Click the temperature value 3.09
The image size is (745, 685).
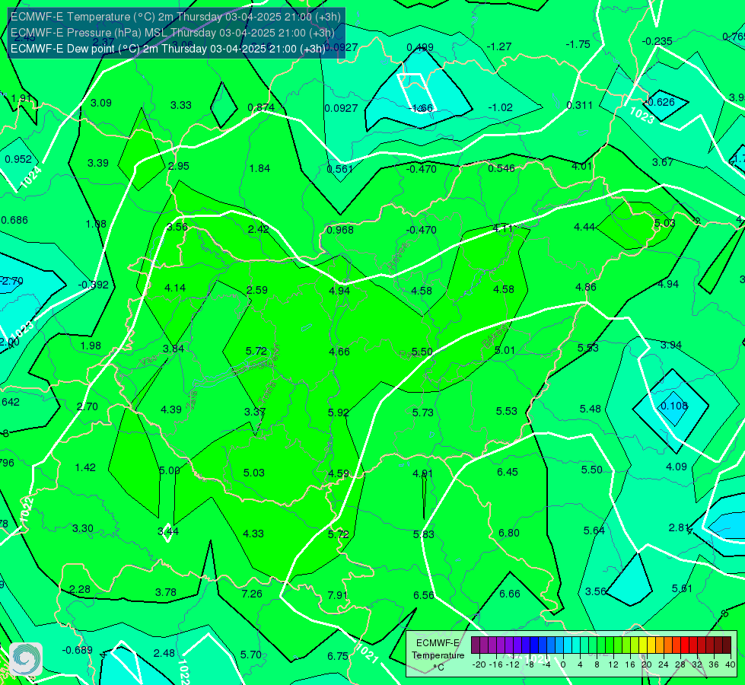point(100,103)
